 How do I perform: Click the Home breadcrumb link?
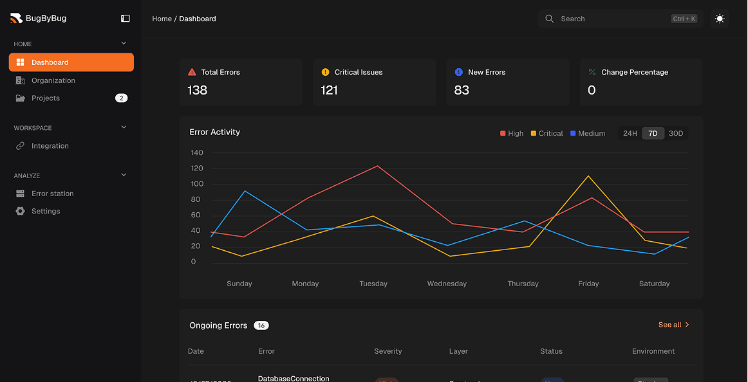click(x=162, y=19)
